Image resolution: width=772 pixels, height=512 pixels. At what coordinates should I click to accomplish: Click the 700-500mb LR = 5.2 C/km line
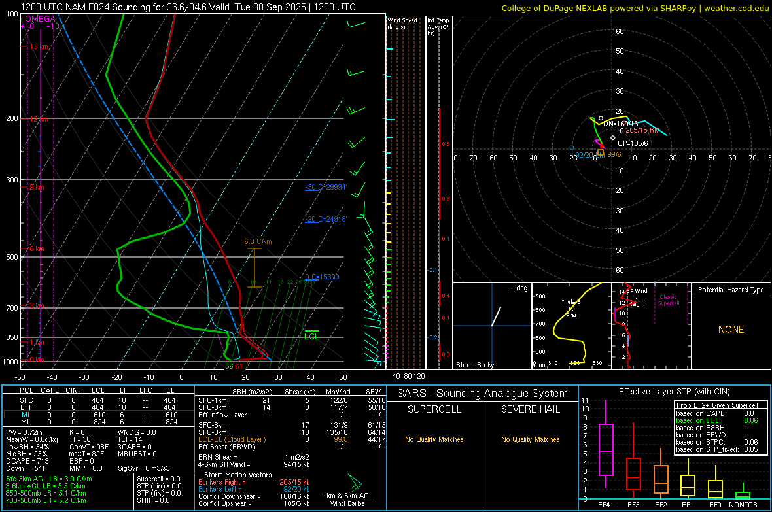pos(46,500)
